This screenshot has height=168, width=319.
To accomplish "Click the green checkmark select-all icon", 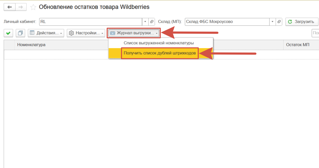I will 8,33.
